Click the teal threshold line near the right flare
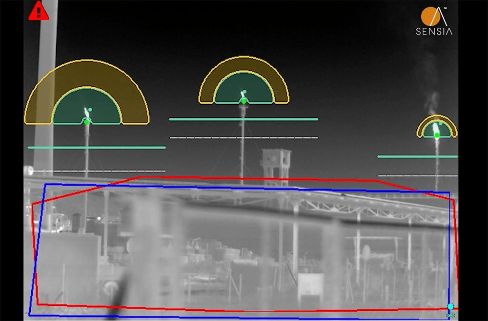 pyautogui.click(x=415, y=156)
